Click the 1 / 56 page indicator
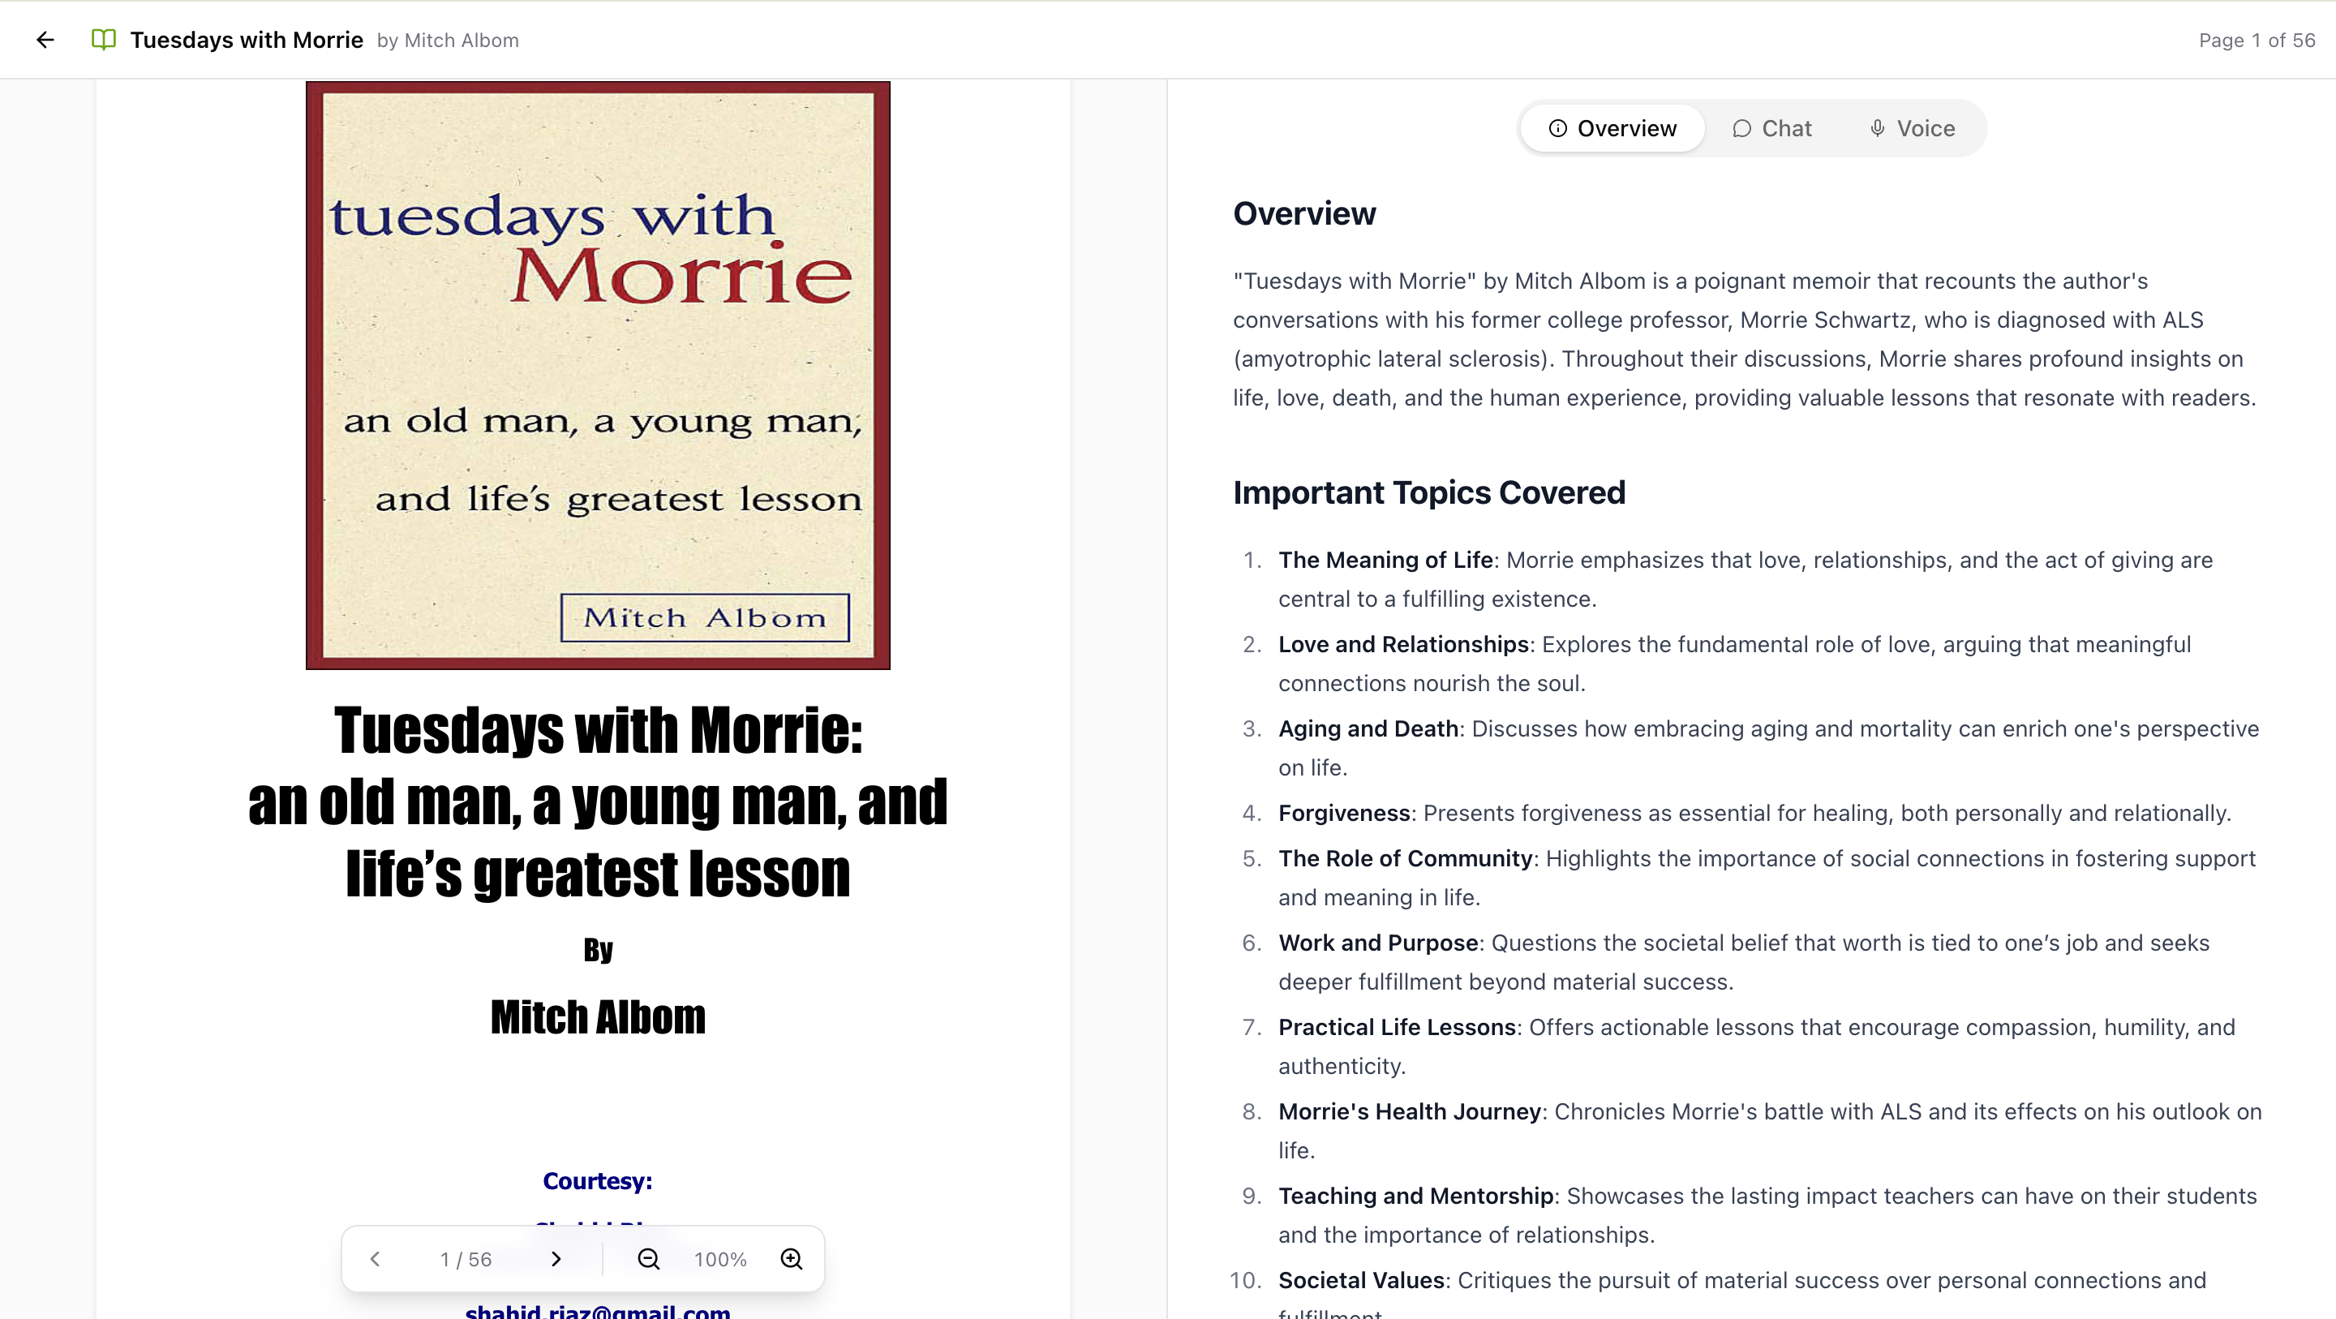Viewport: 2336px width, 1319px height. click(466, 1259)
